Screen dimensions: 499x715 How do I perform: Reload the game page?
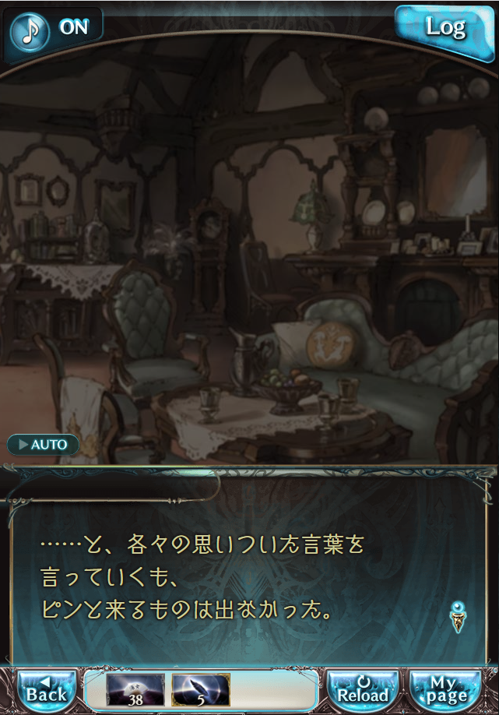click(363, 692)
